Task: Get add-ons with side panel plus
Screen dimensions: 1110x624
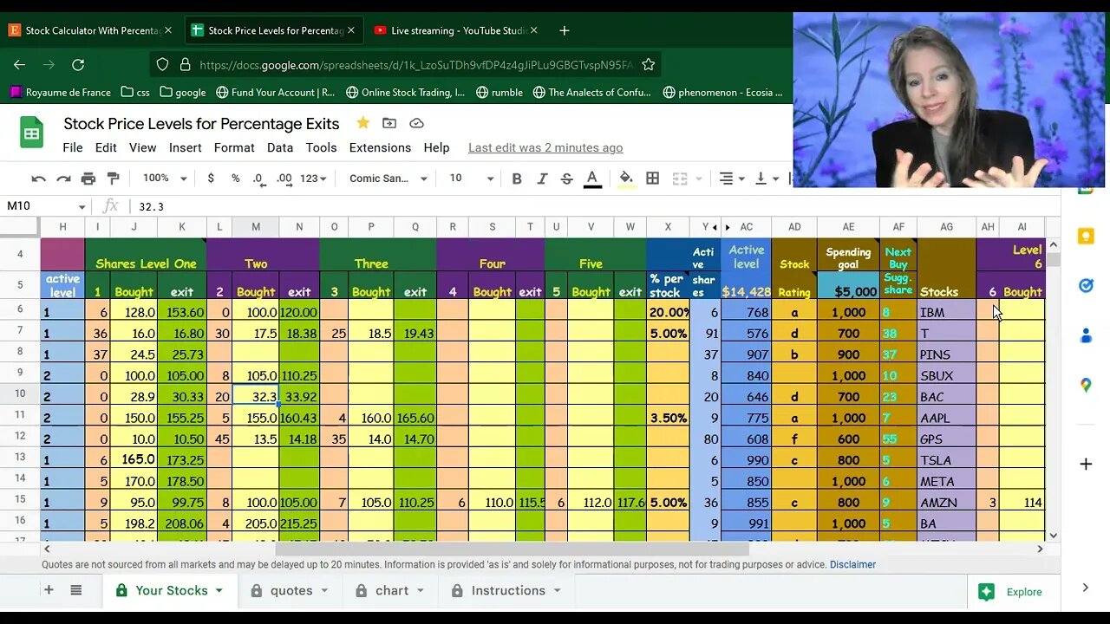Action: (1086, 465)
